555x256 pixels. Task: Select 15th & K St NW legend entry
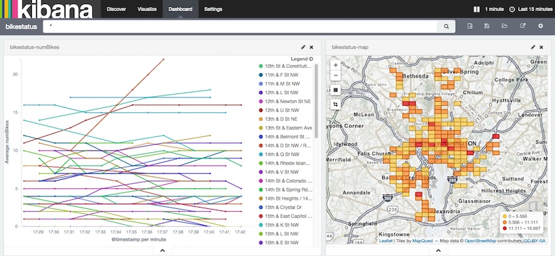click(x=282, y=225)
